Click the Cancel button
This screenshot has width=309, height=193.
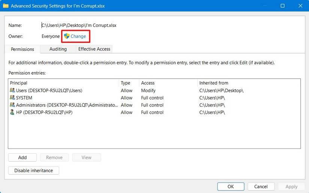pos(261,186)
